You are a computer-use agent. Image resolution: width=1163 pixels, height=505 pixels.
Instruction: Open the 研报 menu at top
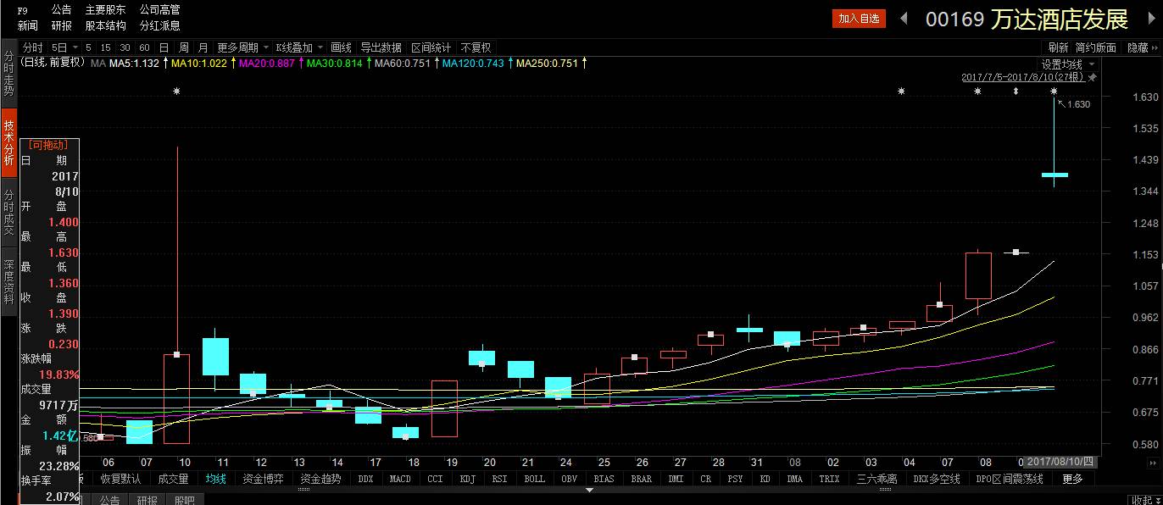(x=61, y=25)
